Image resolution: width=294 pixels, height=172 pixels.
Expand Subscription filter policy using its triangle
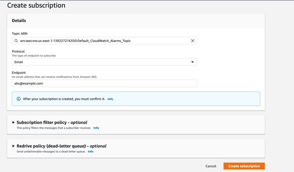13,123
